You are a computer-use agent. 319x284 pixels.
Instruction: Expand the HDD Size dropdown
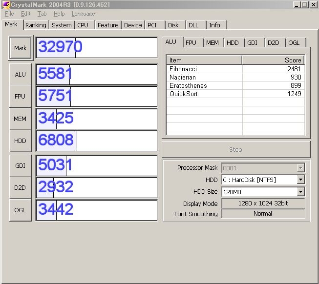pyautogui.click(x=300, y=192)
